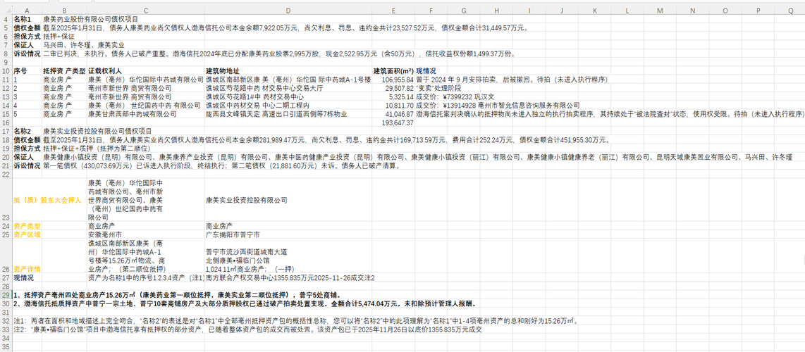Click litigation text starting 第一笔债权
The width and height of the screenshot is (805, 352).
click(221, 166)
